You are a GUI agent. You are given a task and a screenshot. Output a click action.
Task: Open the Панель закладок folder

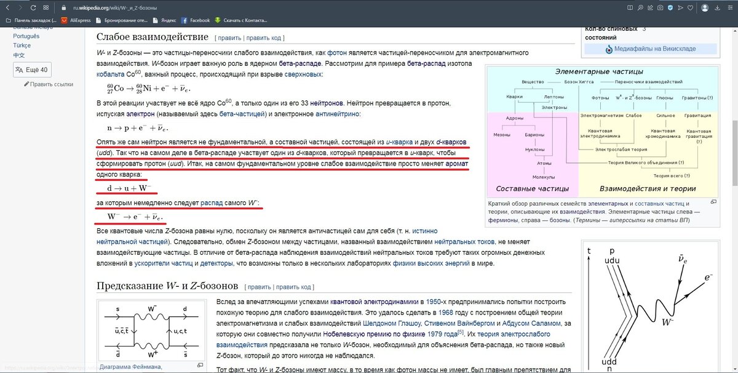(x=31, y=20)
